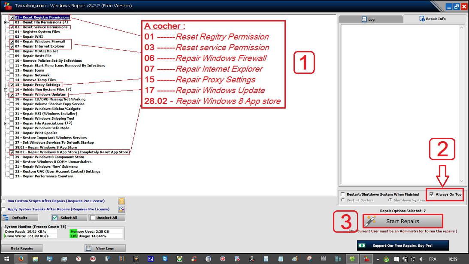469x264 pixels.
Task: Click the log pane scrollbar up arrow
Action: [462, 27]
